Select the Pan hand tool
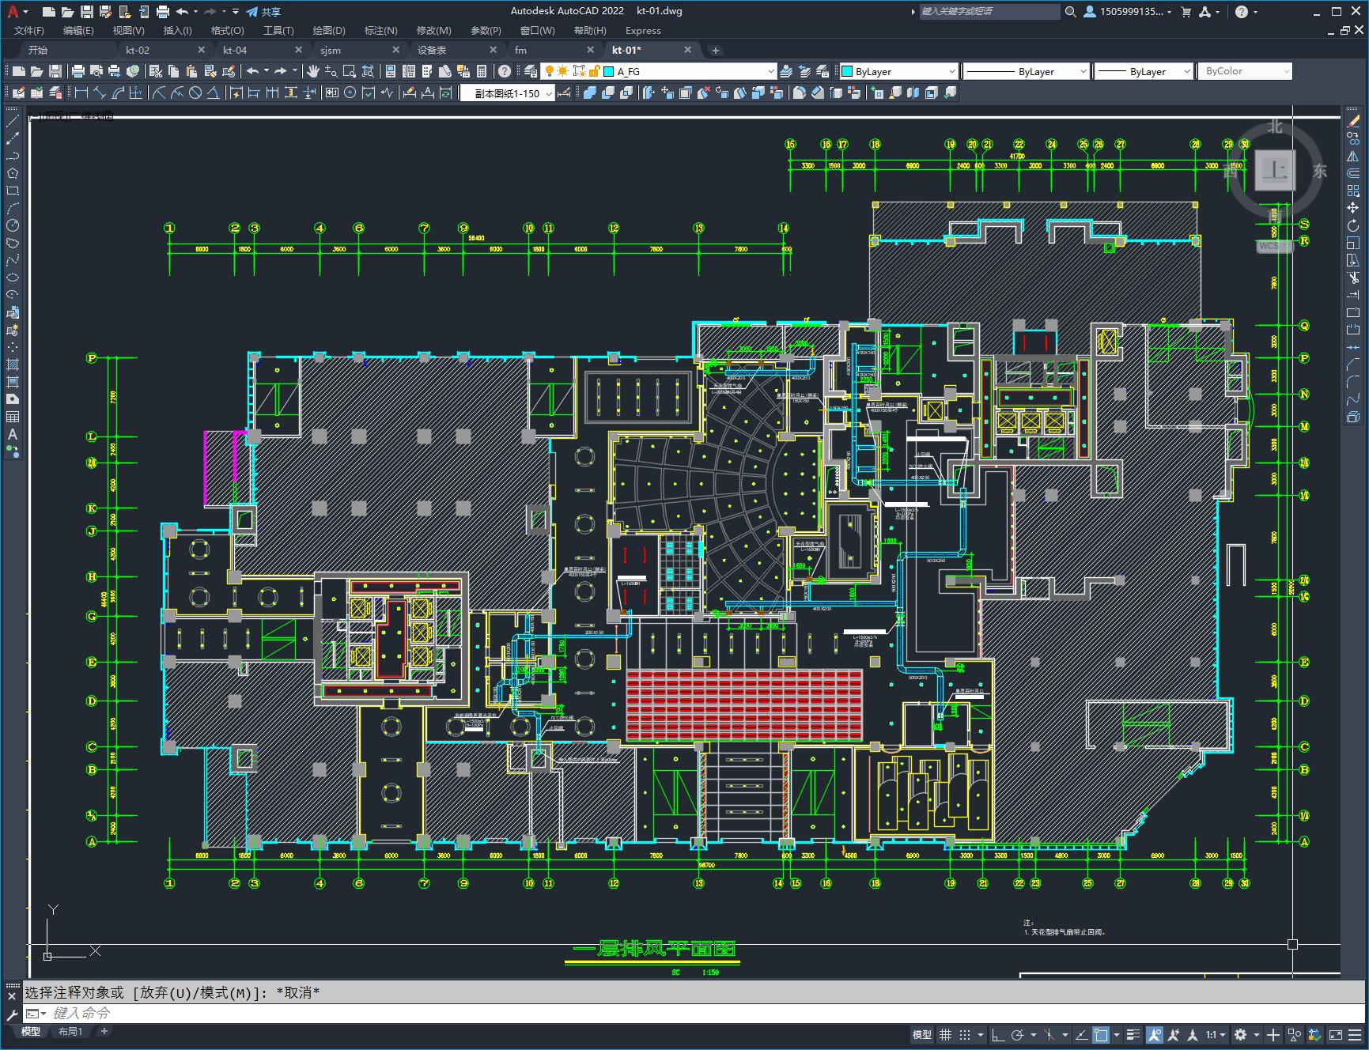 313,71
